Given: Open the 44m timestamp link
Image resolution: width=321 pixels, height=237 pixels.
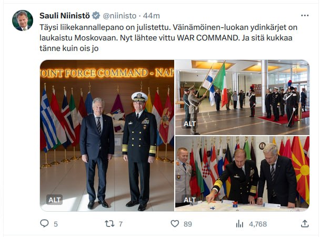Looking at the screenshot, I should coord(151,16).
